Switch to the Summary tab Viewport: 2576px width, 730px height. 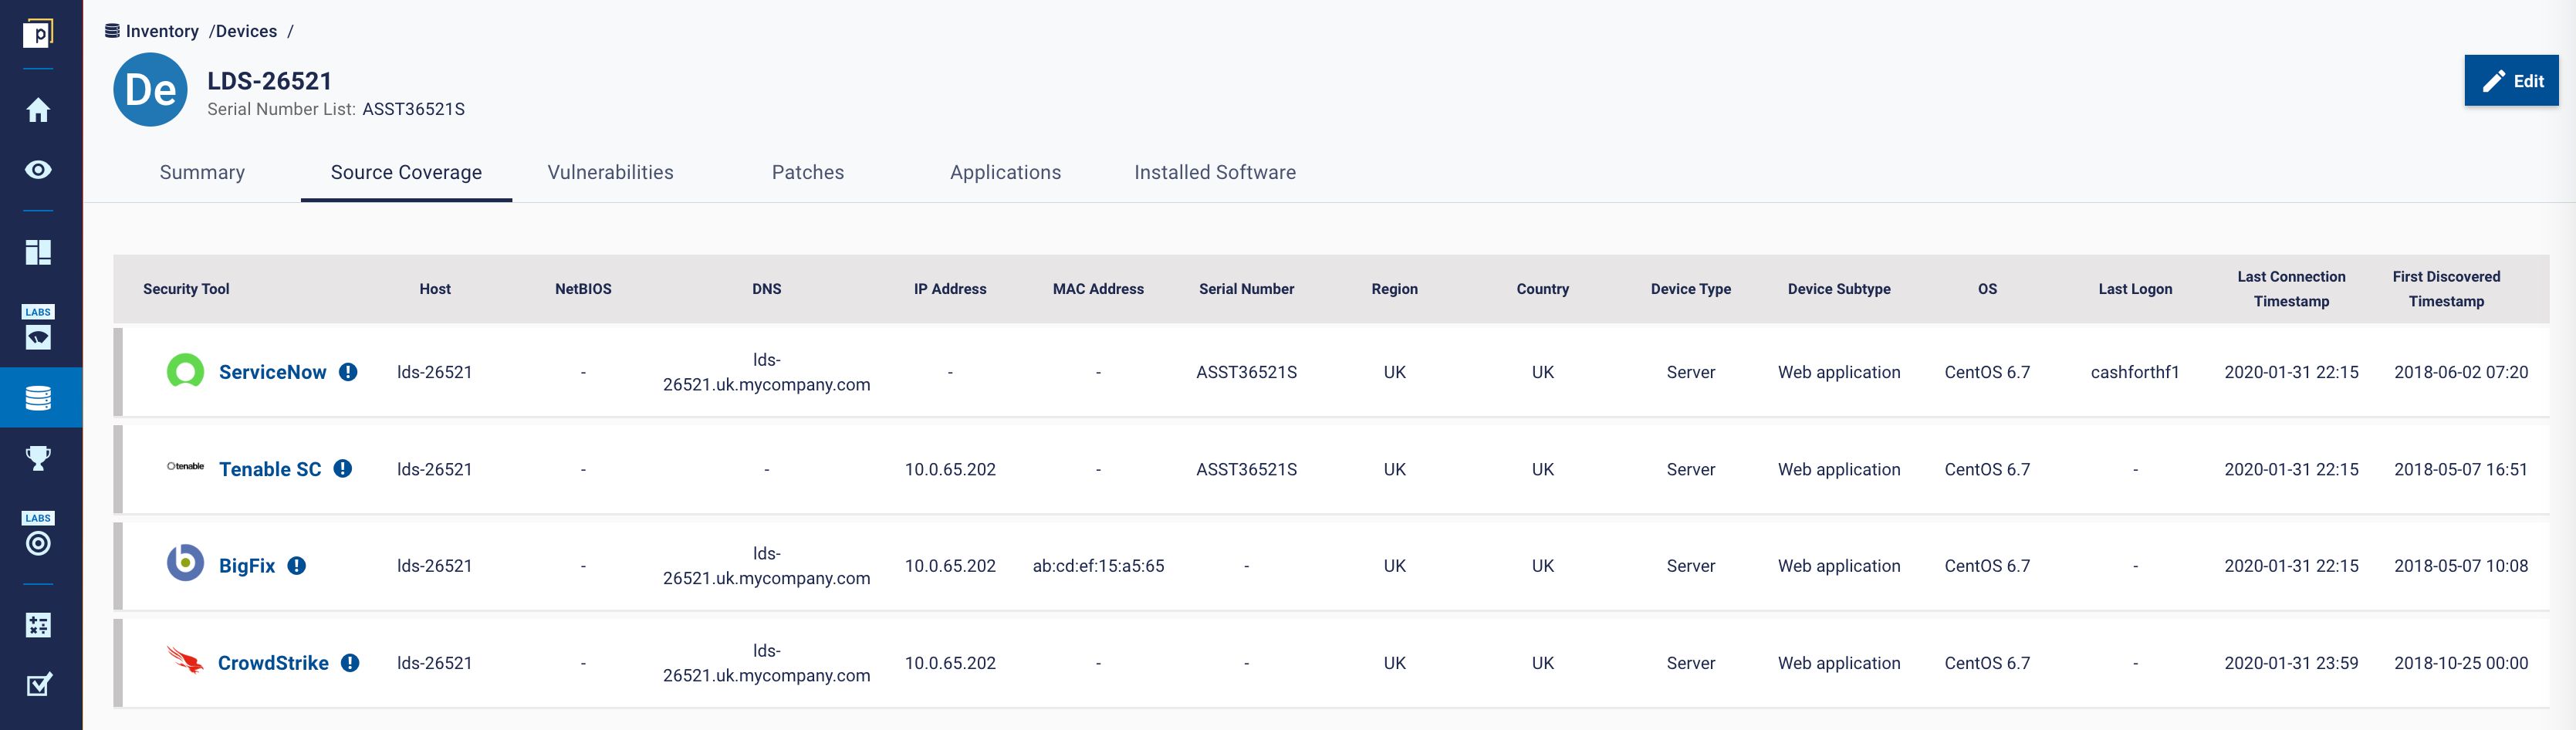tap(202, 172)
